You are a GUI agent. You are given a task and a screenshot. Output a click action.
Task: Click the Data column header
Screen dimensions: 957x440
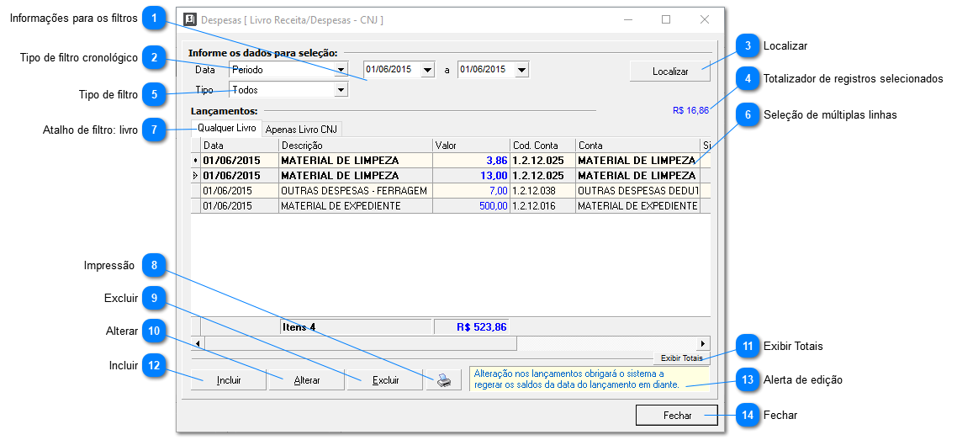pyautogui.click(x=240, y=146)
